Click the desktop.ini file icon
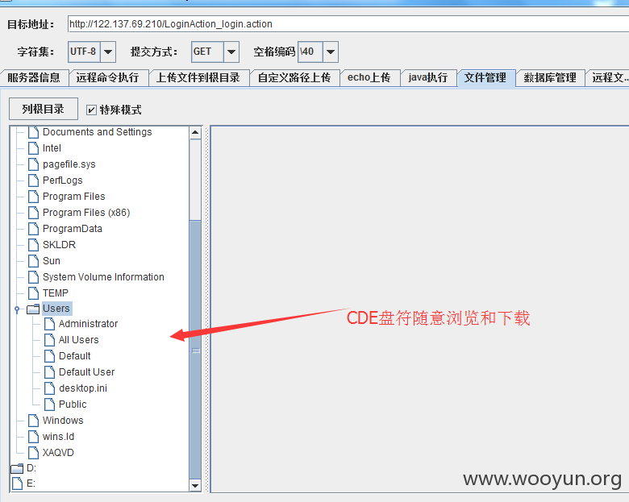The height and width of the screenshot is (502, 629). point(50,388)
